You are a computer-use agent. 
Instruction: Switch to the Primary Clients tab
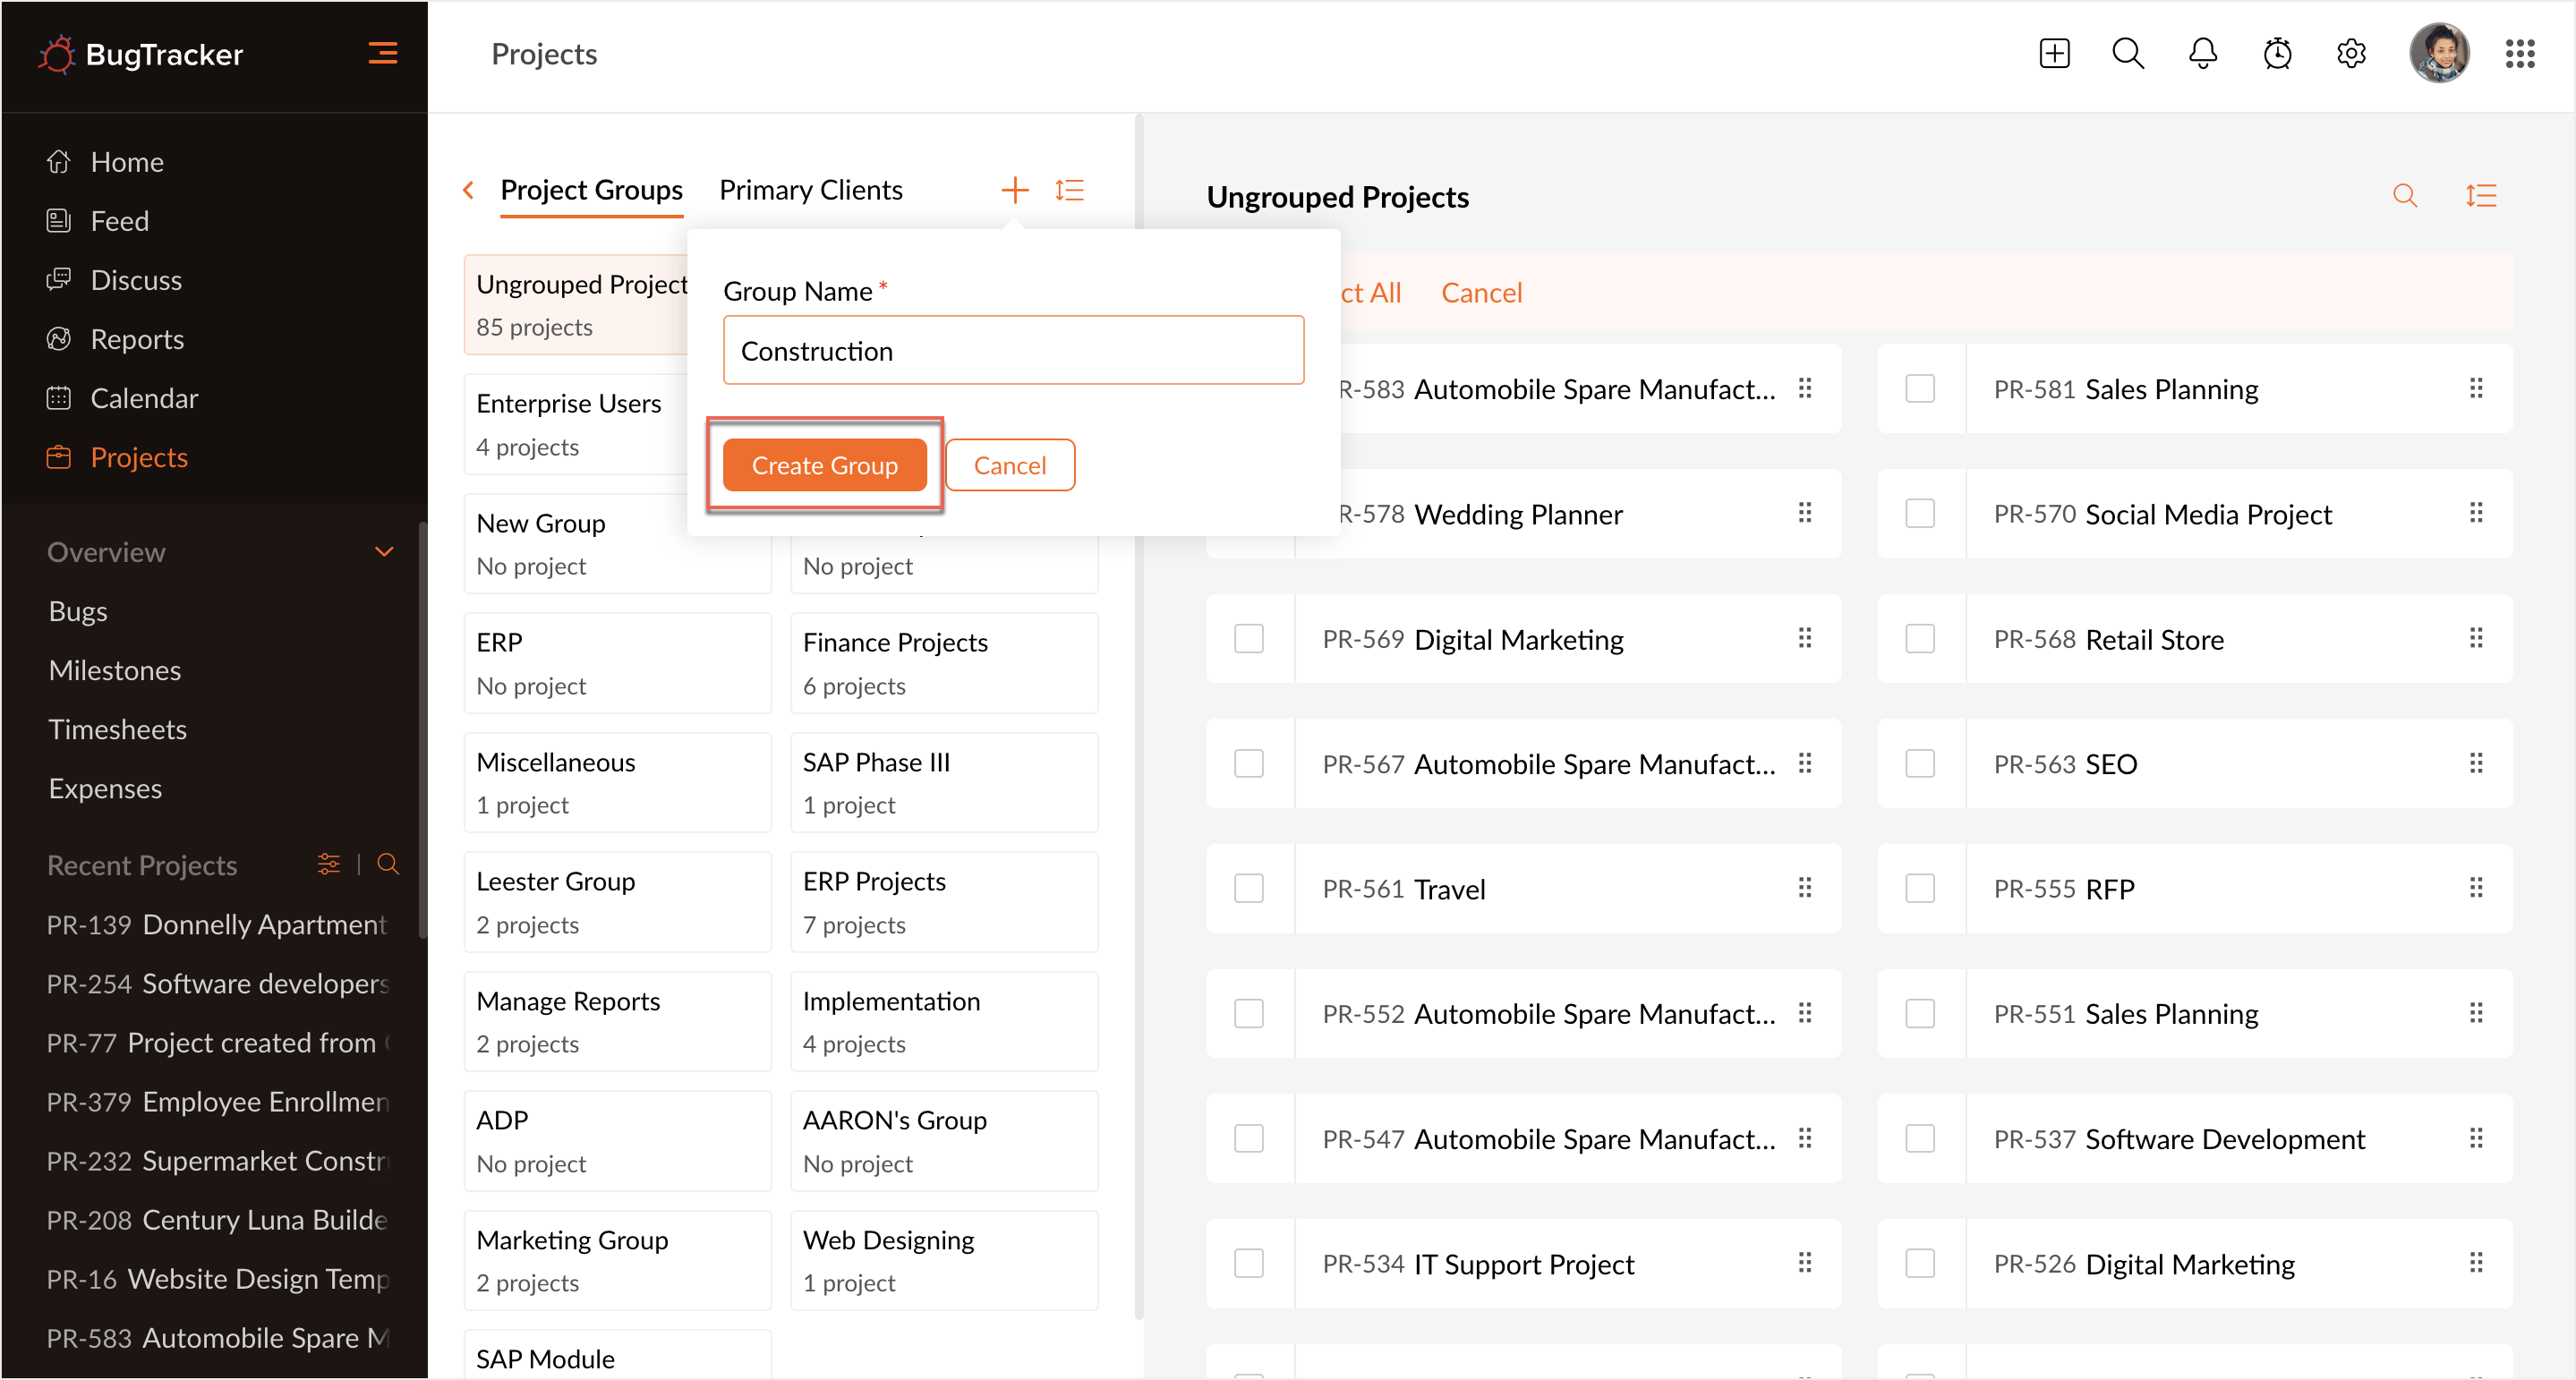[x=810, y=190]
